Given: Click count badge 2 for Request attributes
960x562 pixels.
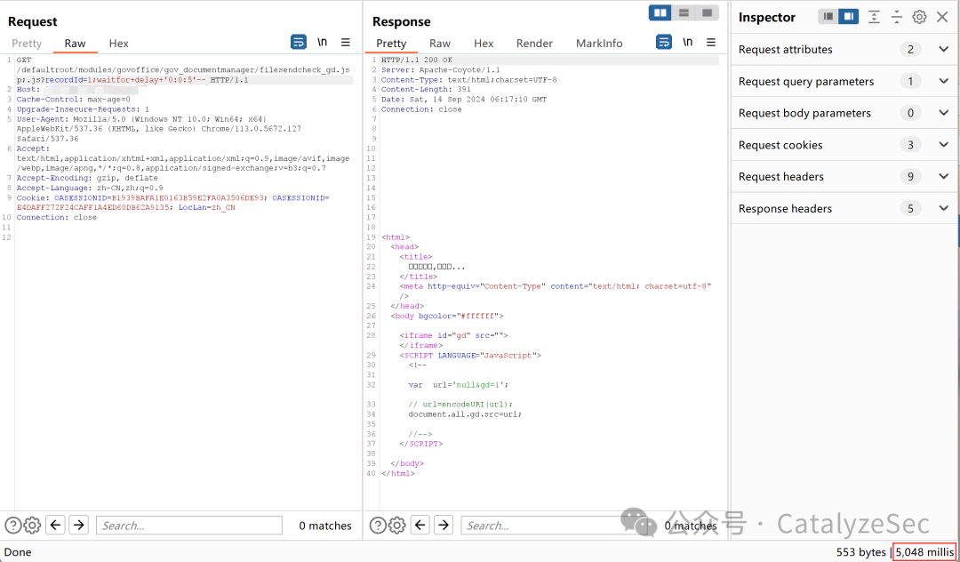Looking at the screenshot, I should (x=910, y=49).
